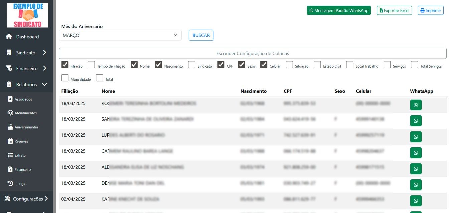Open the Extrato list view
This screenshot has width=449, height=213.
coord(20,155)
